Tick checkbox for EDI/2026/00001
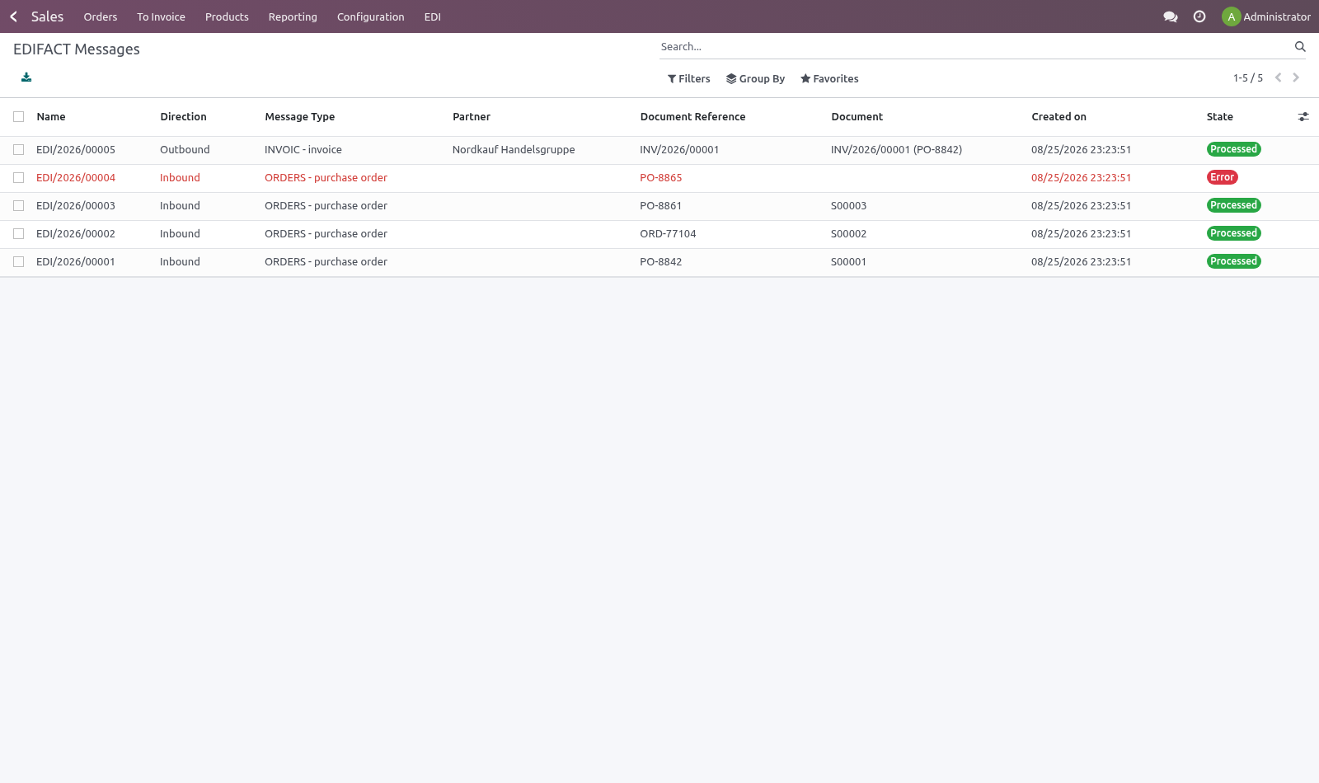Viewport: 1319px width, 783px height. click(x=18, y=262)
